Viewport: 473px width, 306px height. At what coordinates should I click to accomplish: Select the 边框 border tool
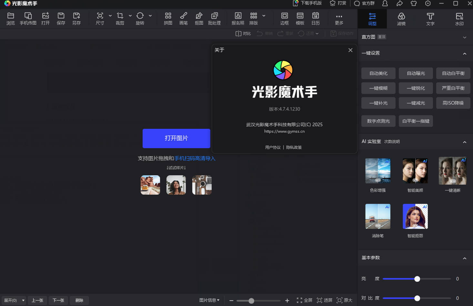284,18
